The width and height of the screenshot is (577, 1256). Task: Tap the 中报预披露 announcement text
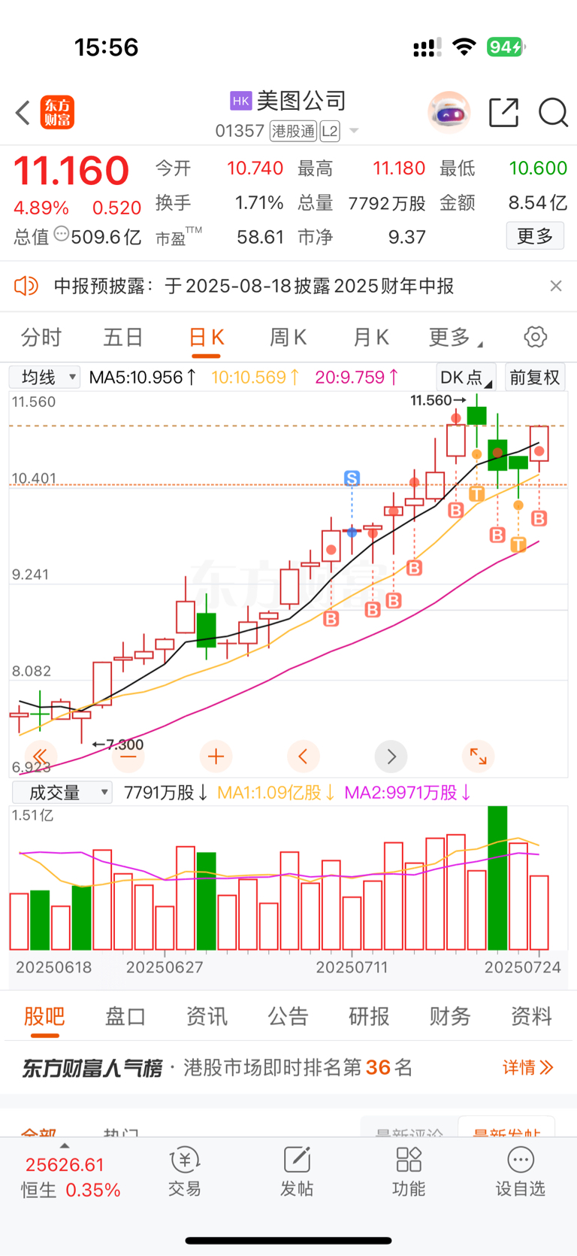[x=254, y=286]
